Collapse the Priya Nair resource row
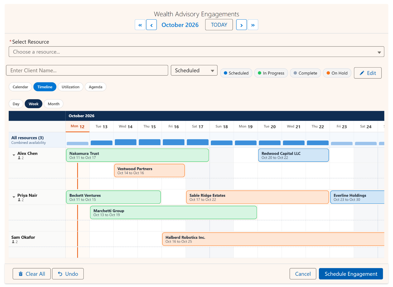 coord(14,197)
